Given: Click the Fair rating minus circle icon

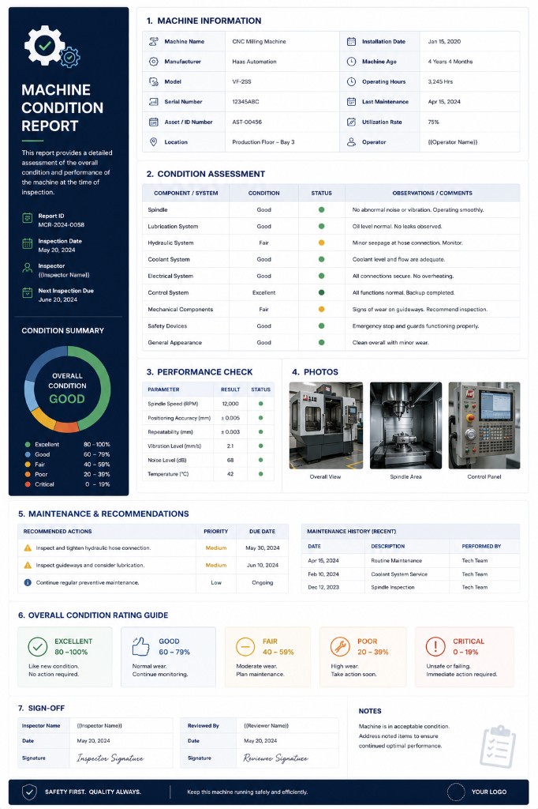Looking at the screenshot, I should [x=245, y=646].
